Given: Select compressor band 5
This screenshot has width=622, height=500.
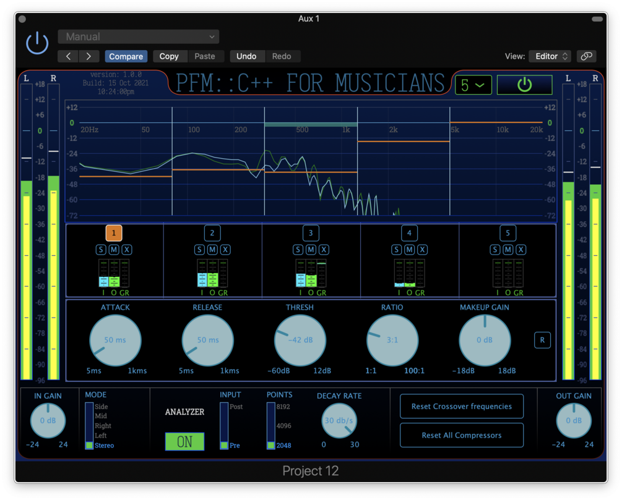Looking at the screenshot, I should [x=508, y=233].
